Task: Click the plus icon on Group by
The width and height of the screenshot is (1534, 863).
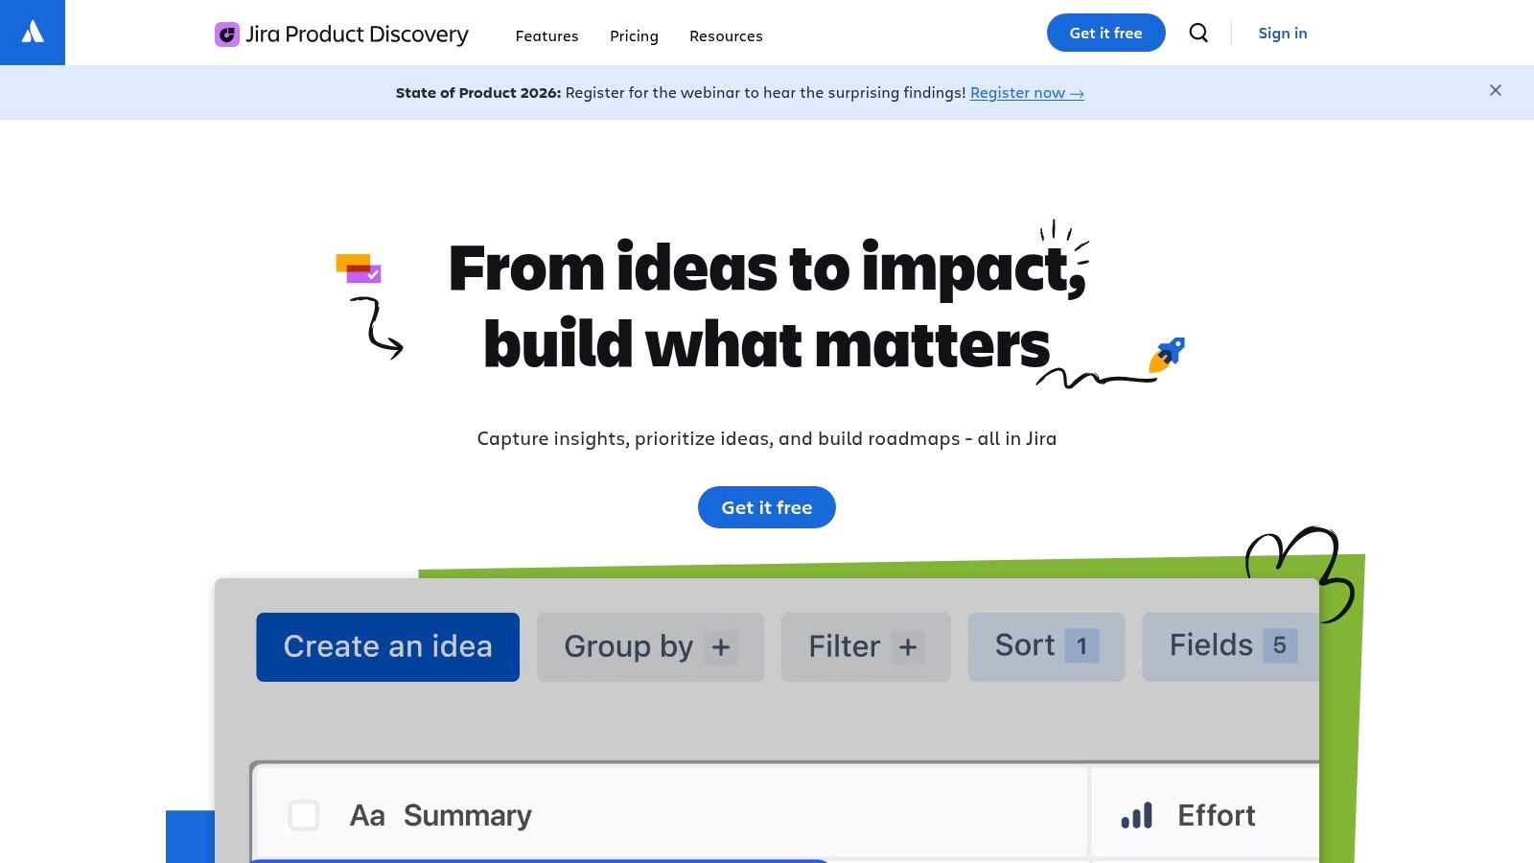Action: click(721, 647)
